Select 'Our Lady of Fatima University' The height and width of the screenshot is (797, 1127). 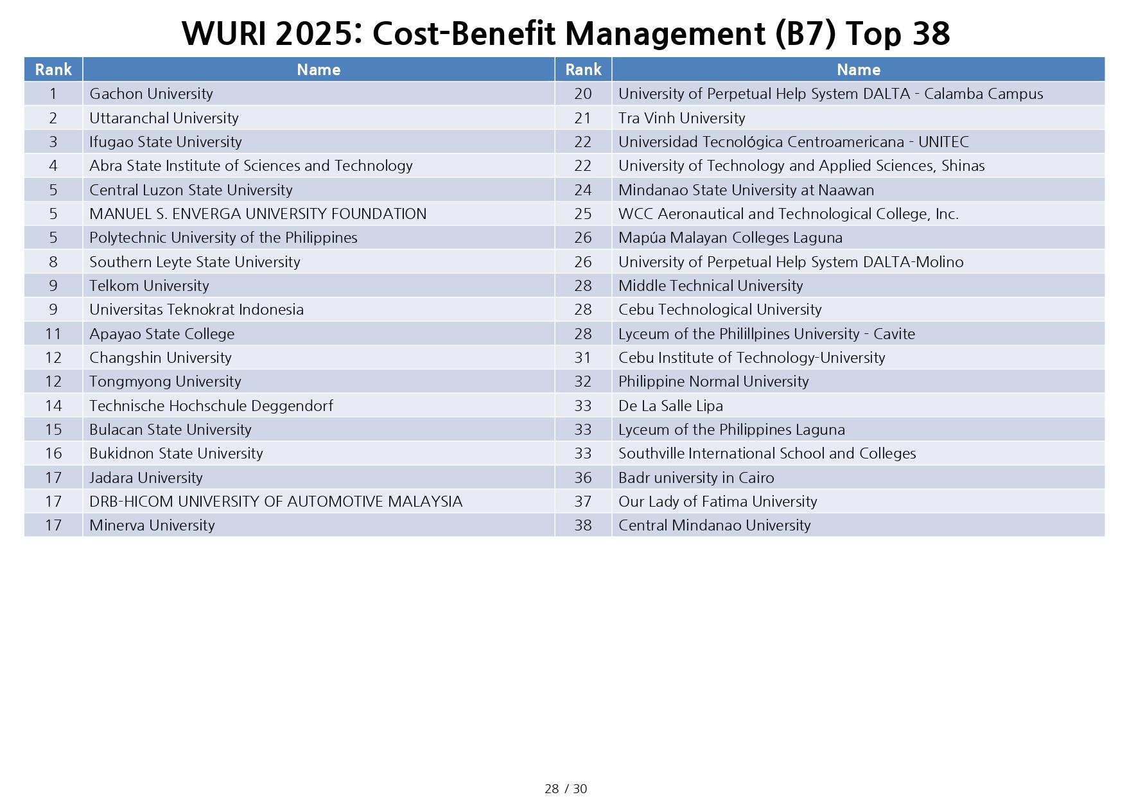click(717, 502)
